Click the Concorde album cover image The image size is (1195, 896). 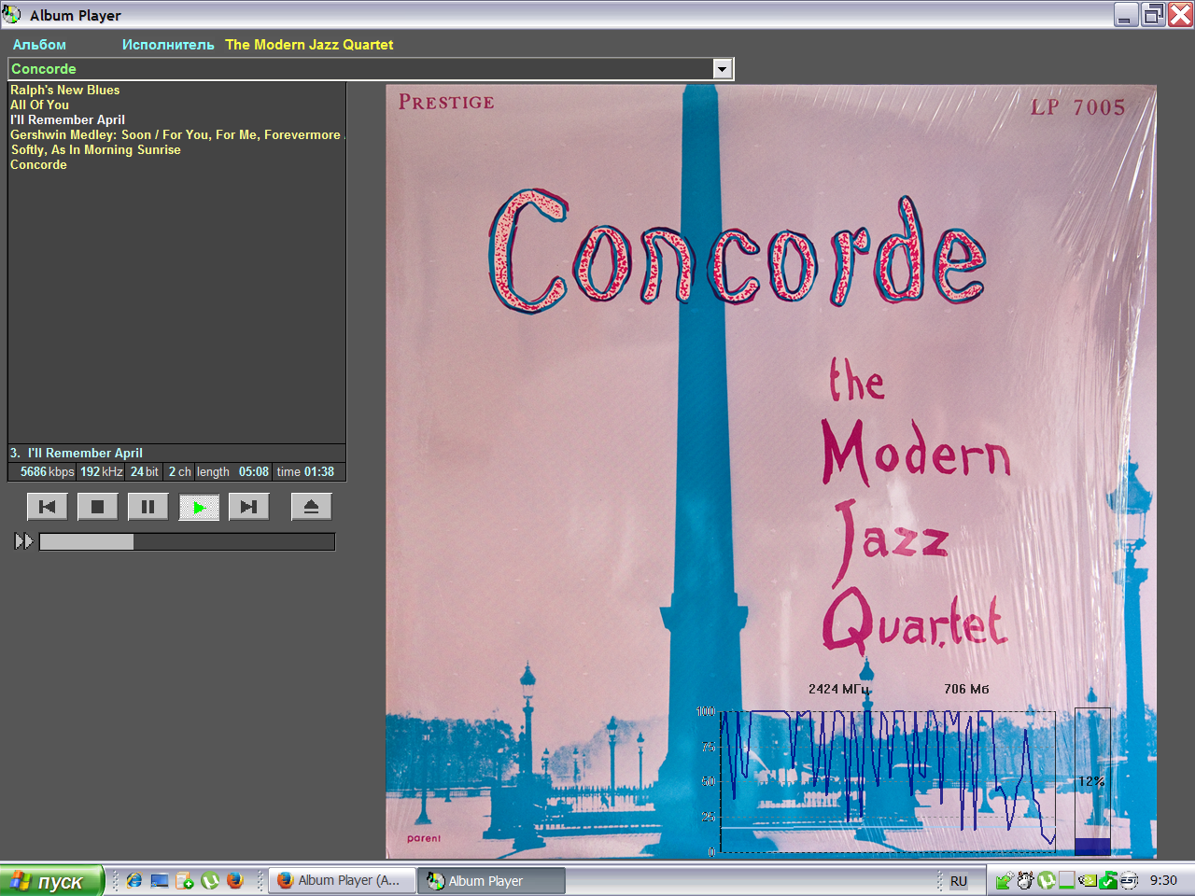coord(771,471)
